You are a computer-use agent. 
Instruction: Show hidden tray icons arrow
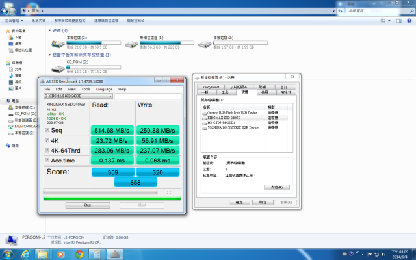coord(363,254)
